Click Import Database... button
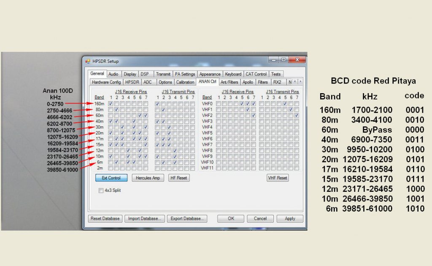Viewport: 432px width, 266px height. (145, 219)
